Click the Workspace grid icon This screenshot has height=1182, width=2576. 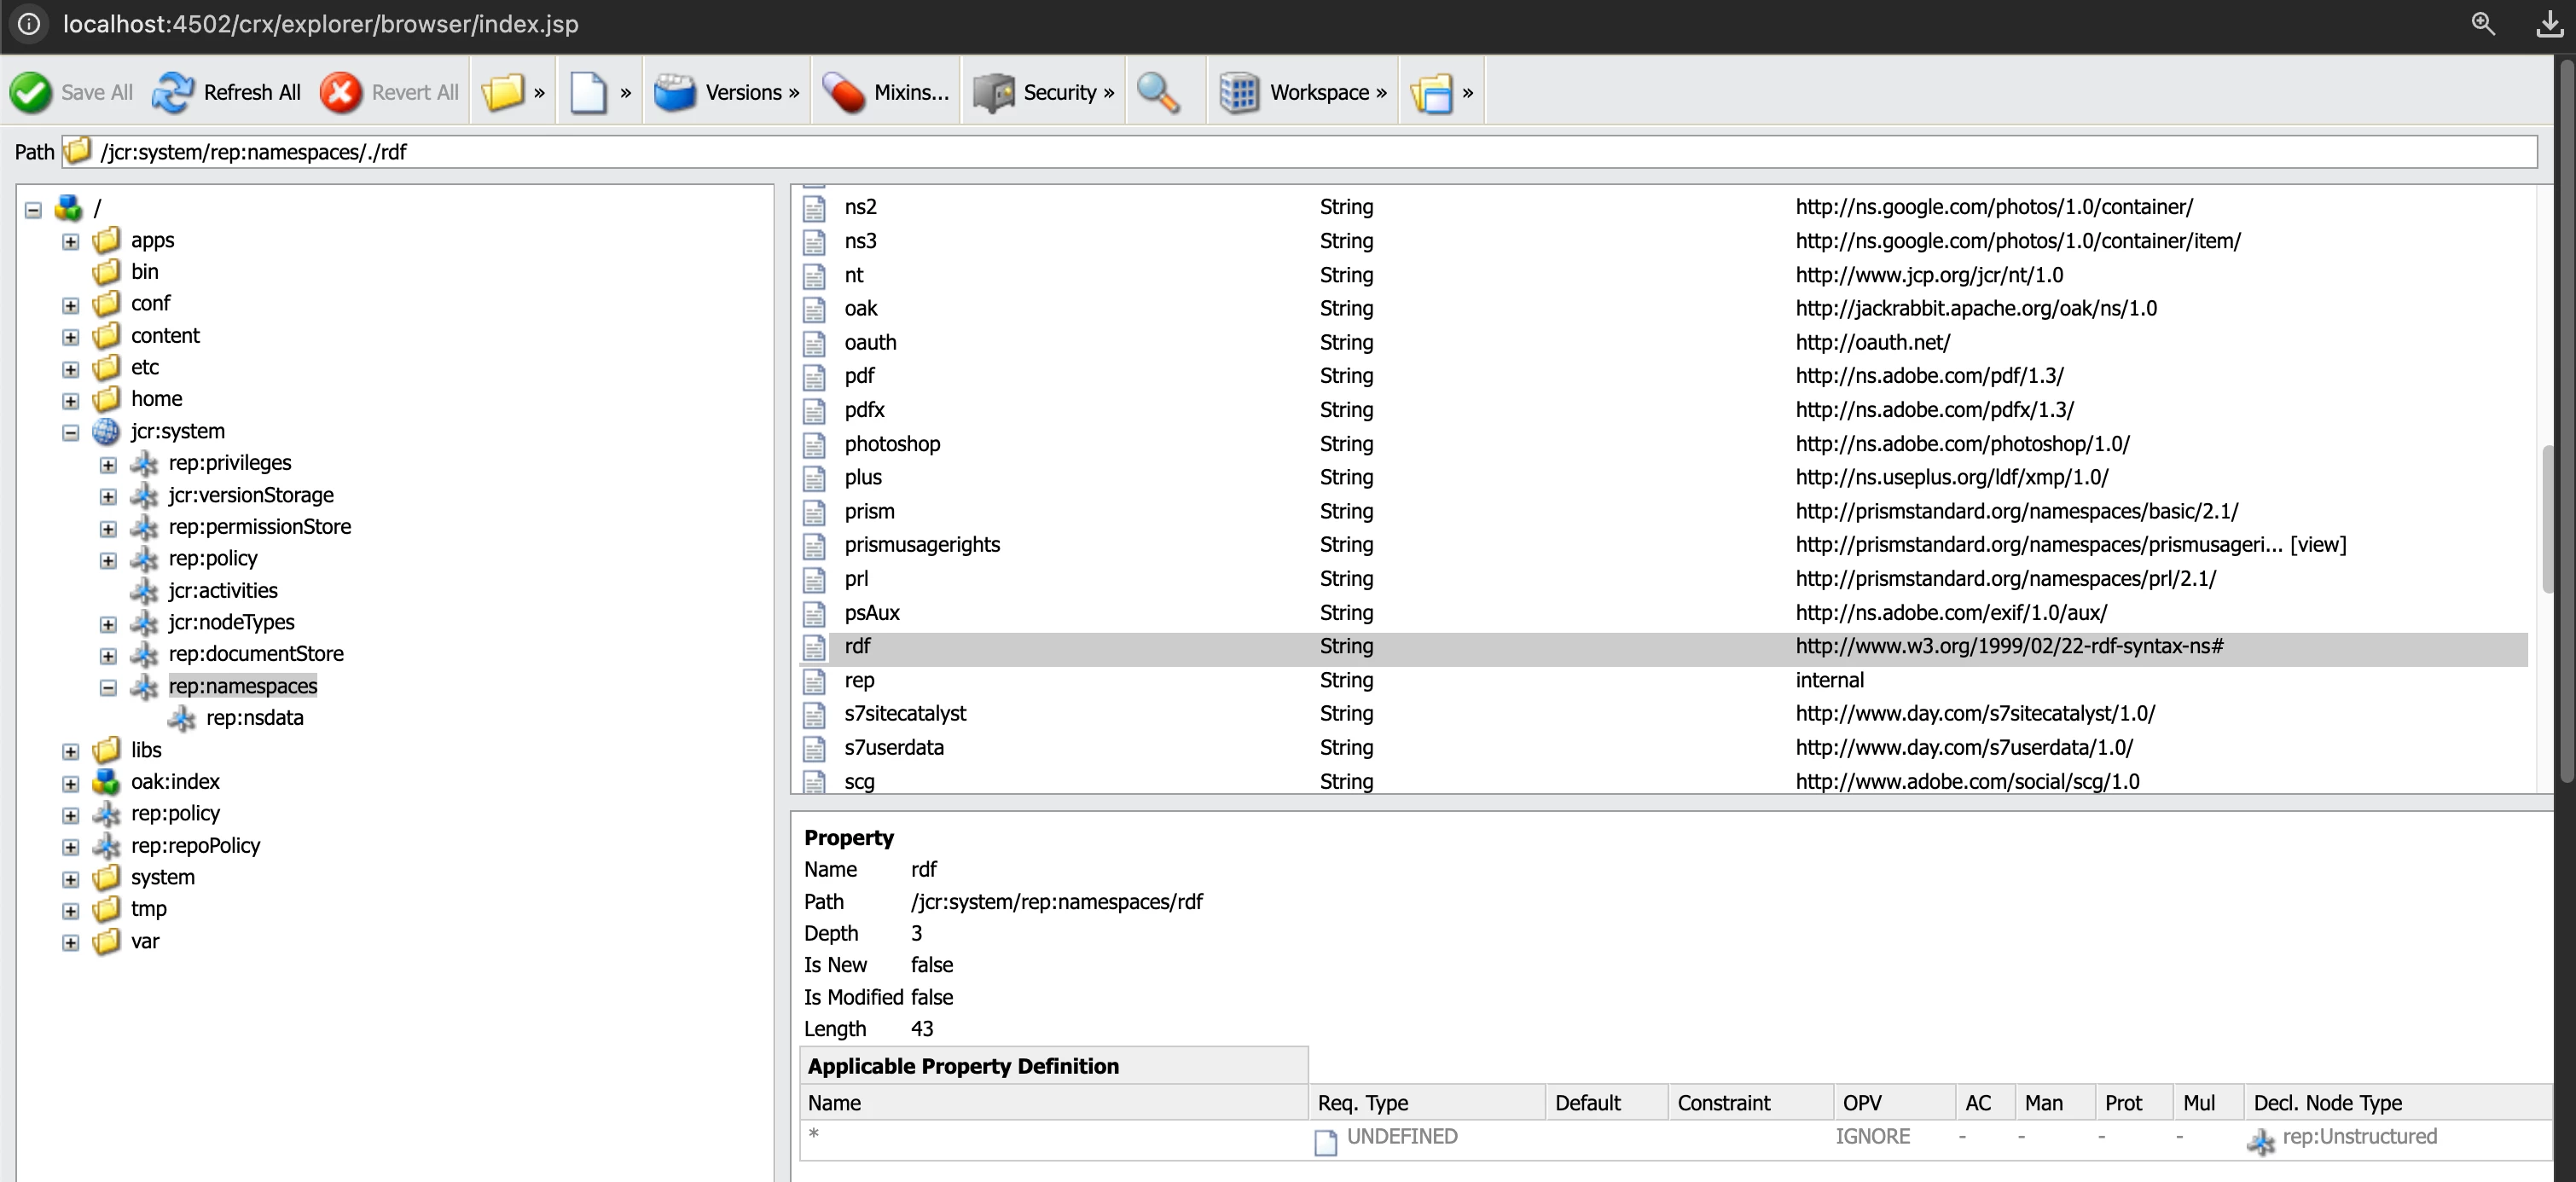(1239, 92)
